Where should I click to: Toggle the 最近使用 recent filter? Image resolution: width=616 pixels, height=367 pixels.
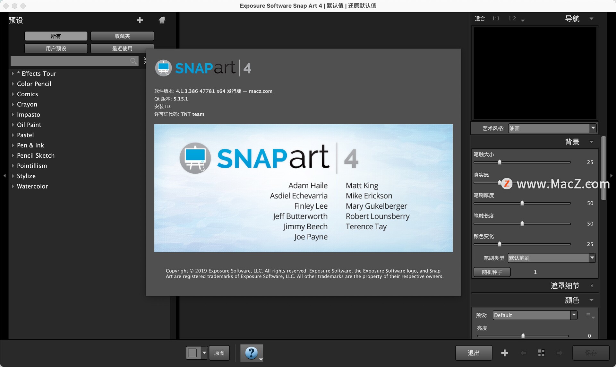click(x=122, y=48)
